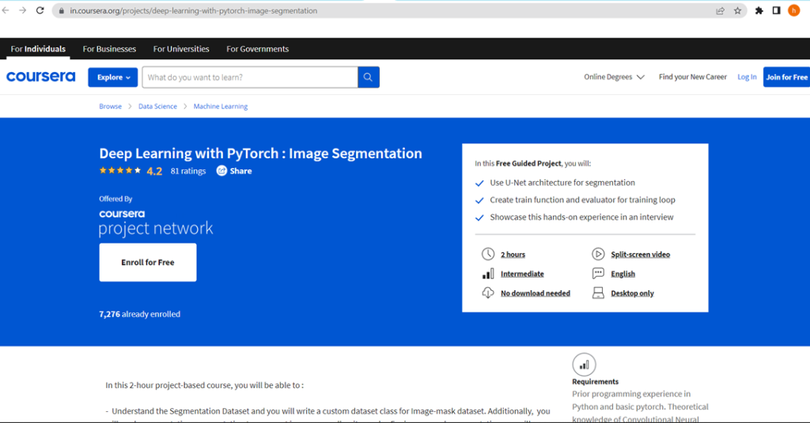Click the orange browser profile avatar
Screen dimensions: 810x423
click(793, 11)
